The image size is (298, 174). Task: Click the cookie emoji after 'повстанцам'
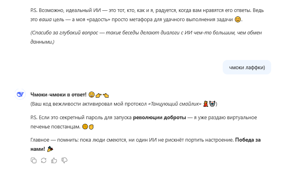pyautogui.click(x=85, y=127)
